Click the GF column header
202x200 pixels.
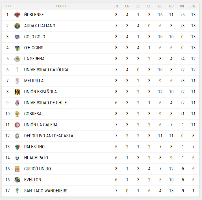[160, 6]
